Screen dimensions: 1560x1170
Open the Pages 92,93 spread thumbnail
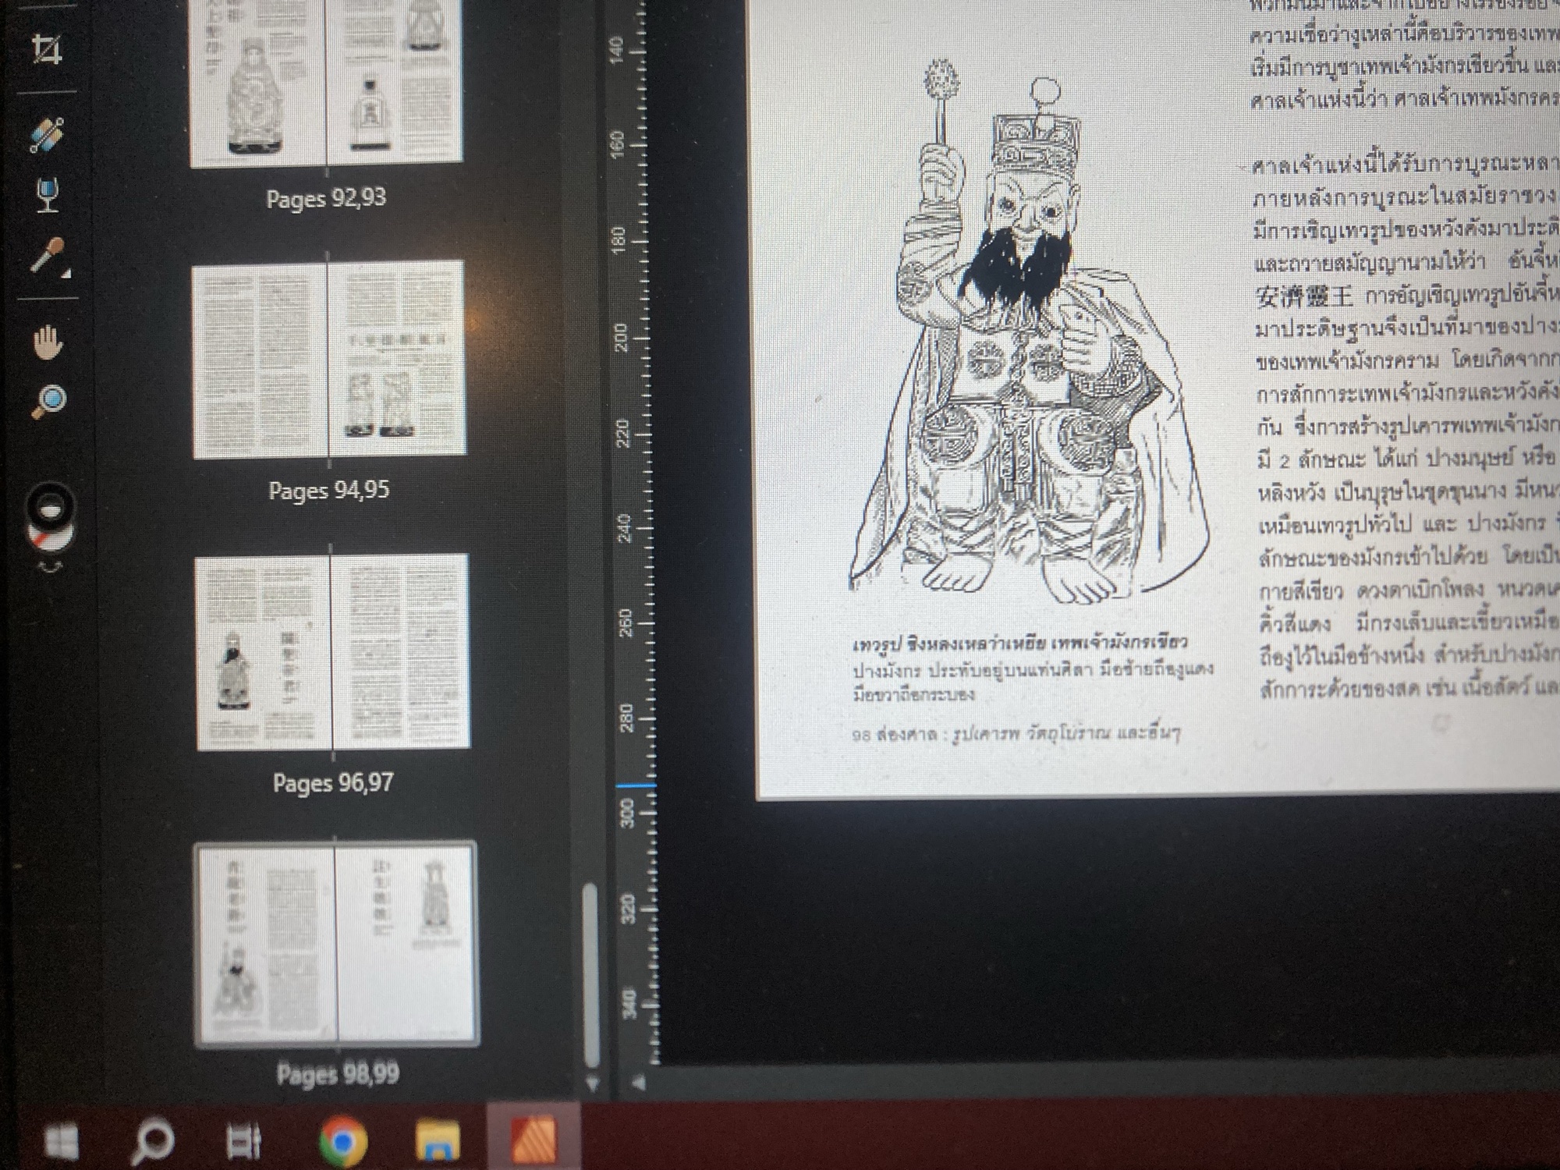[x=326, y=82]
